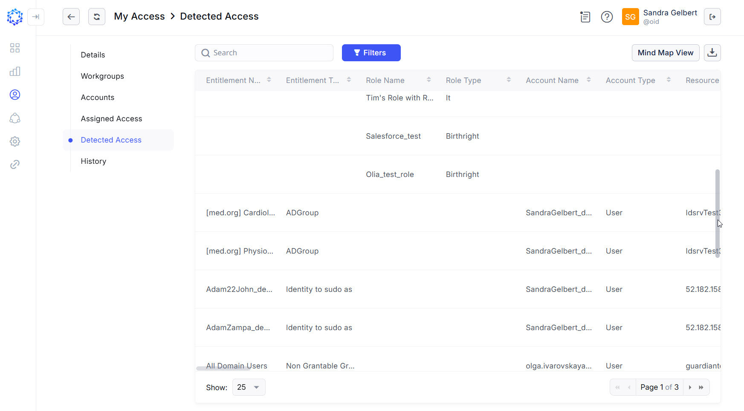Screen dimensions: 744x411
Task: Select Workgroups in the side menu
Action: coord(102,76)
